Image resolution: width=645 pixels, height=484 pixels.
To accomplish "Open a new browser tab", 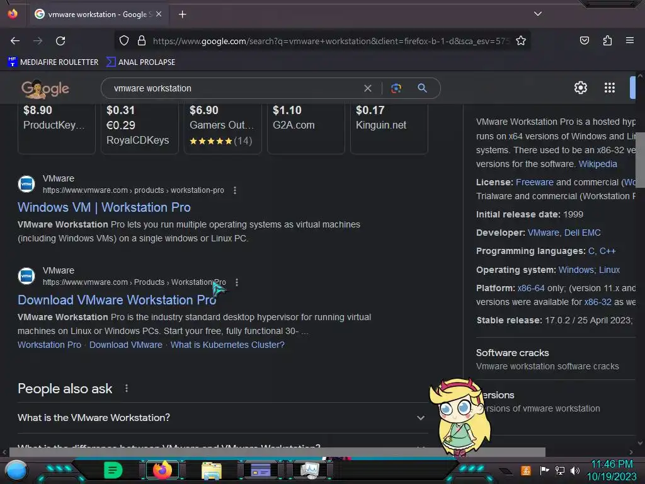I will pos(182,14).
